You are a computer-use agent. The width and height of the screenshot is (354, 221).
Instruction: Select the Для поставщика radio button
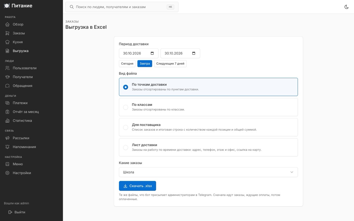pos(126,127)
